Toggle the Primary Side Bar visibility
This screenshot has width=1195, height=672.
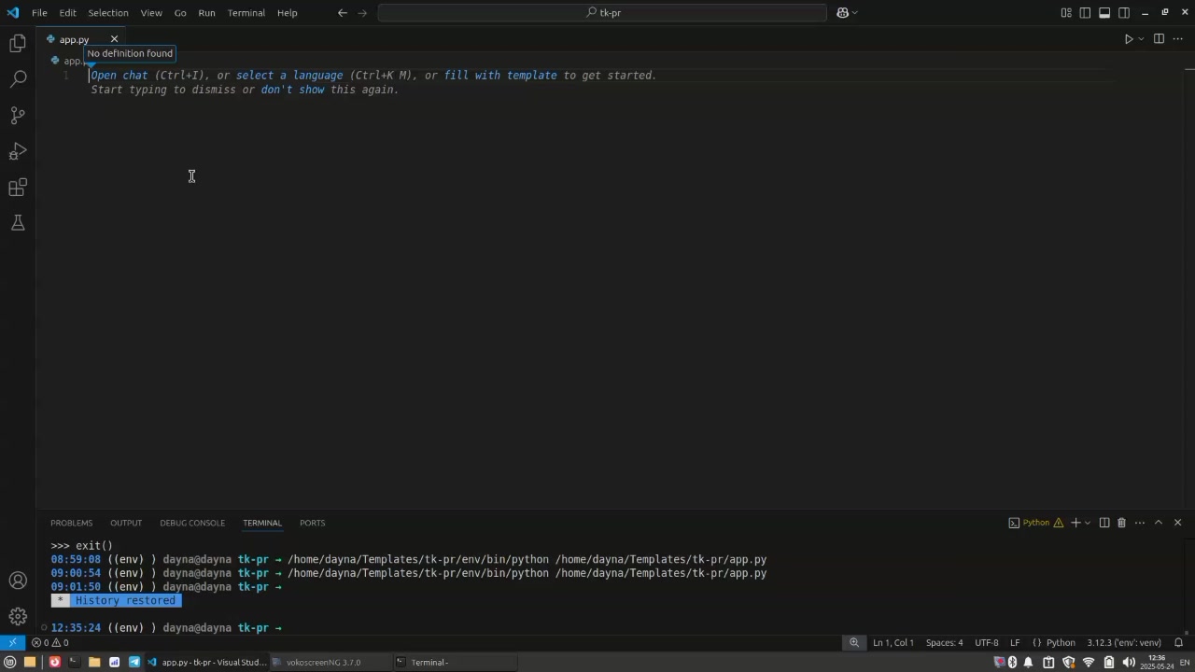[1086, 13]
